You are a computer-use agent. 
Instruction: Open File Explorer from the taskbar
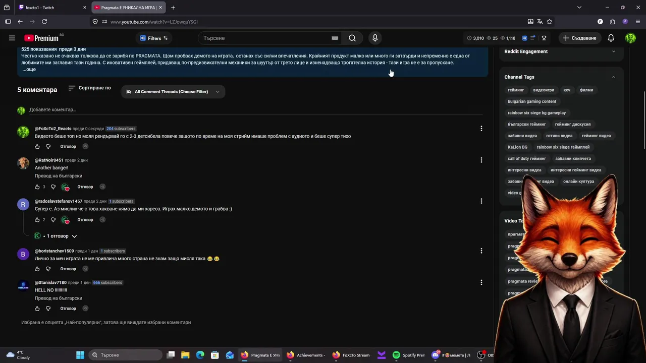(x=185, y=355)
